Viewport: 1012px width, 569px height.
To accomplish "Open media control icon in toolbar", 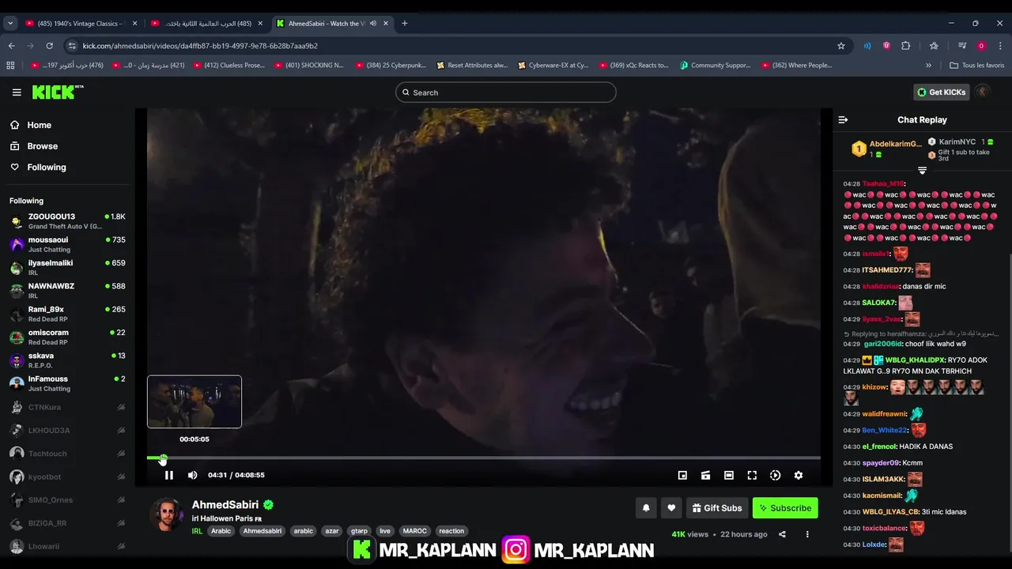I will point(961,46).
